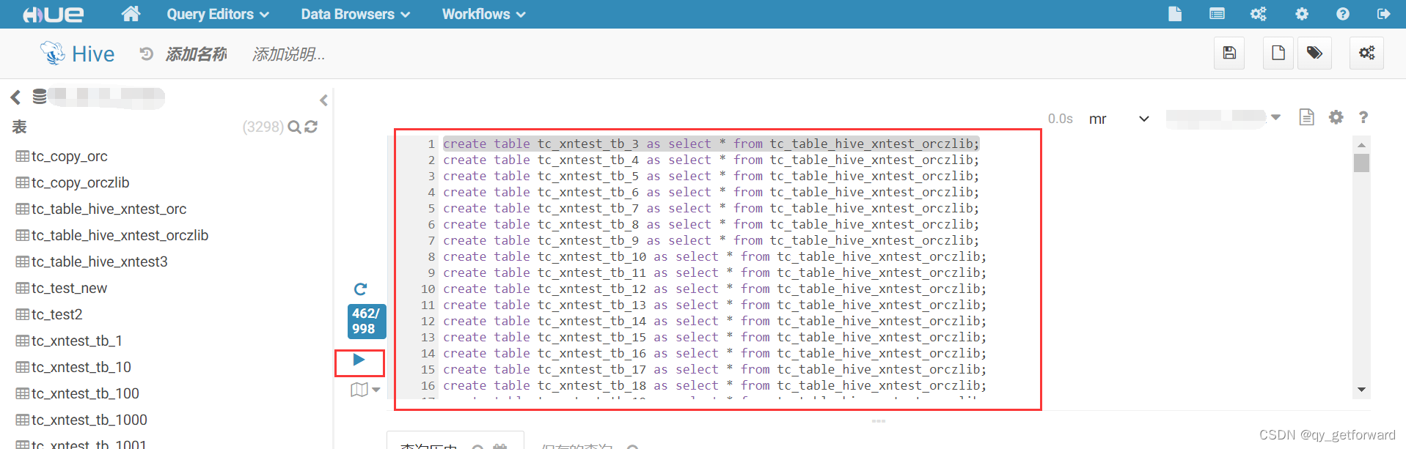
Task: Go to the Home icon
Action: tap(131, 14)
